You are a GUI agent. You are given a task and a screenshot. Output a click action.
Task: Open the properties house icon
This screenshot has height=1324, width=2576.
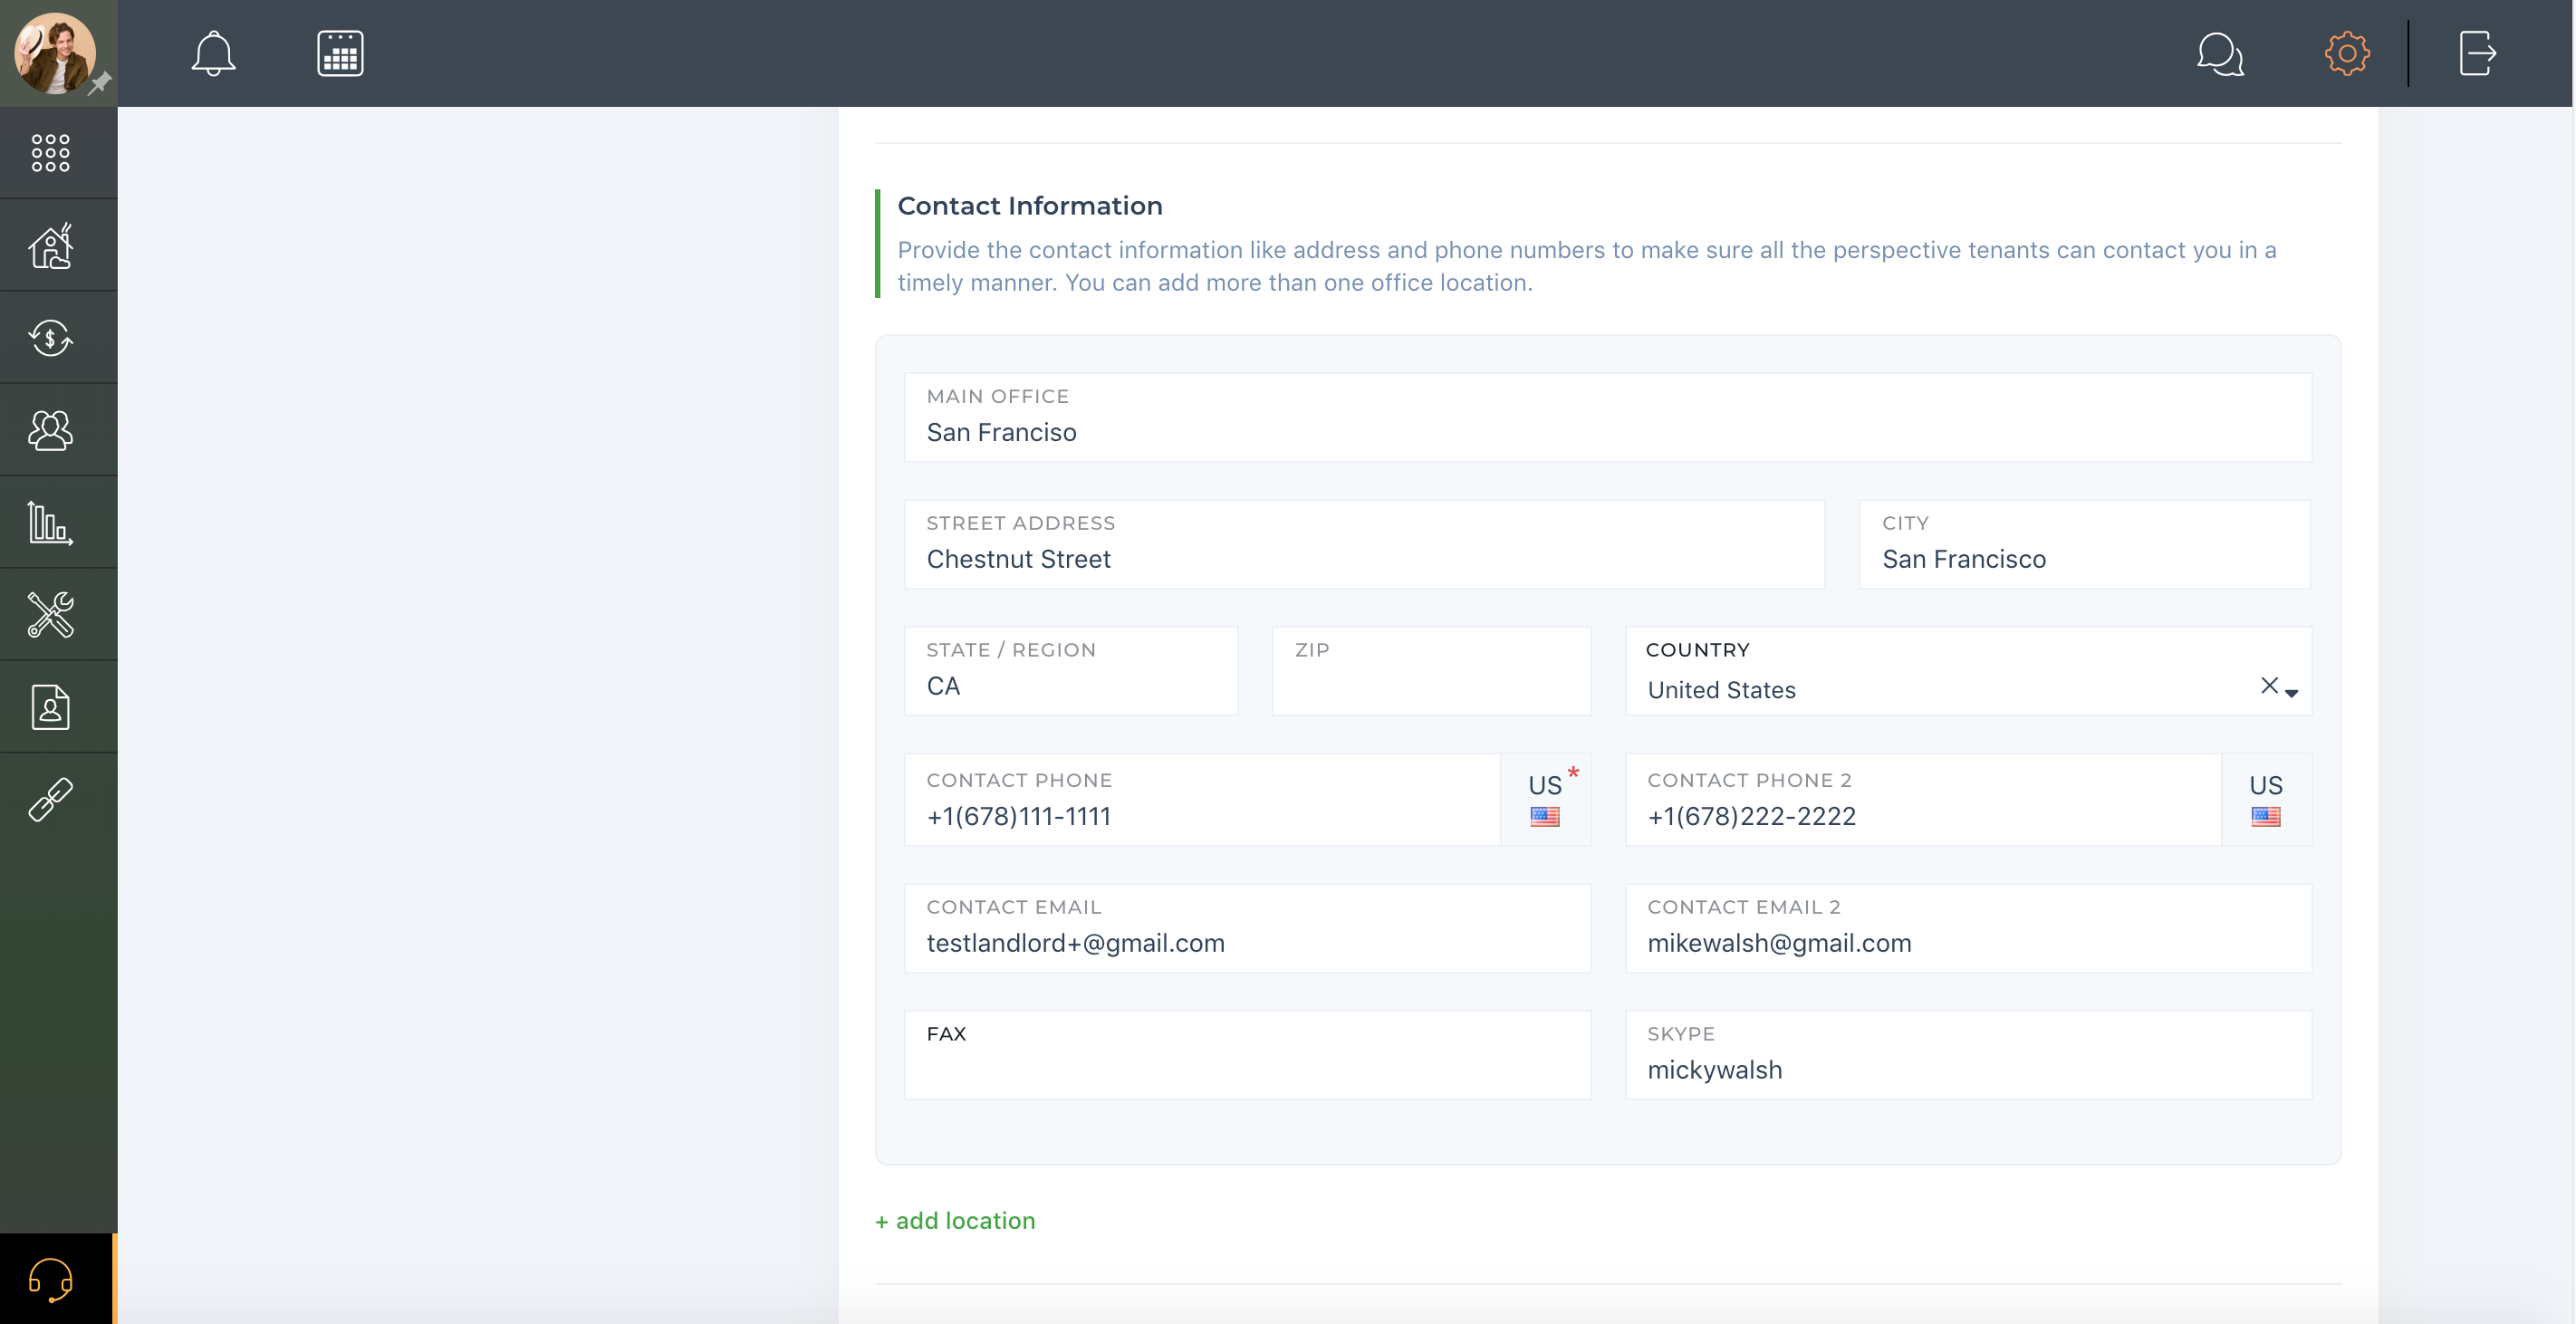pos(50,245)
